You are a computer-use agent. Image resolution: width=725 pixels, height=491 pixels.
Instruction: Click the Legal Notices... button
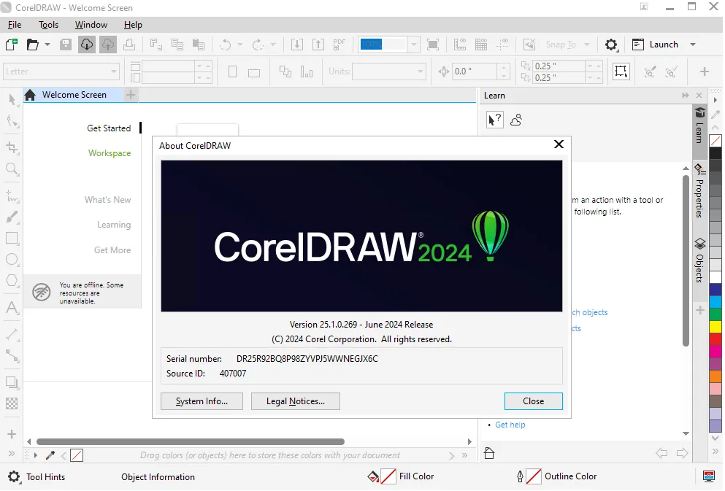click(296, 401)
